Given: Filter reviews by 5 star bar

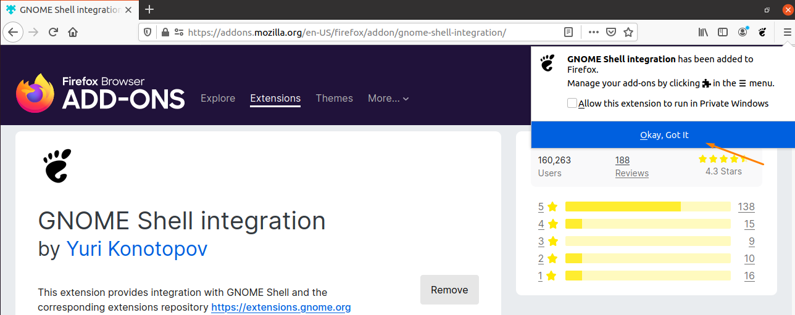Looking at the screenshot, I should click(x=648, y=207).
